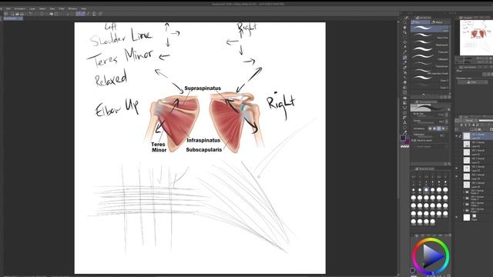Click pen edit-state icon on selected layer
Screen dimensions: 493x277
click(x=460, y=136)
